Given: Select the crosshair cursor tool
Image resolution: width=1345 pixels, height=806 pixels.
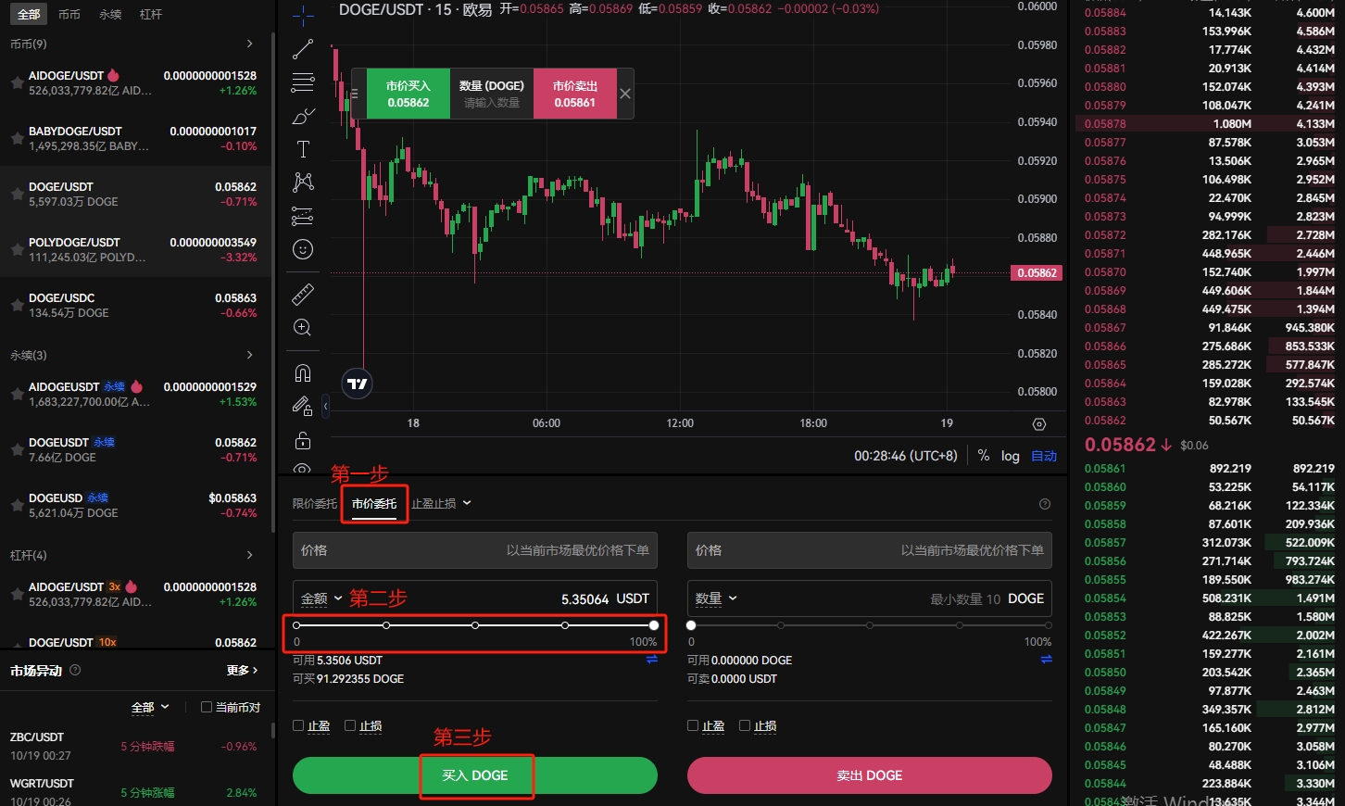Looking at the screenshot, I should (303, 16).
